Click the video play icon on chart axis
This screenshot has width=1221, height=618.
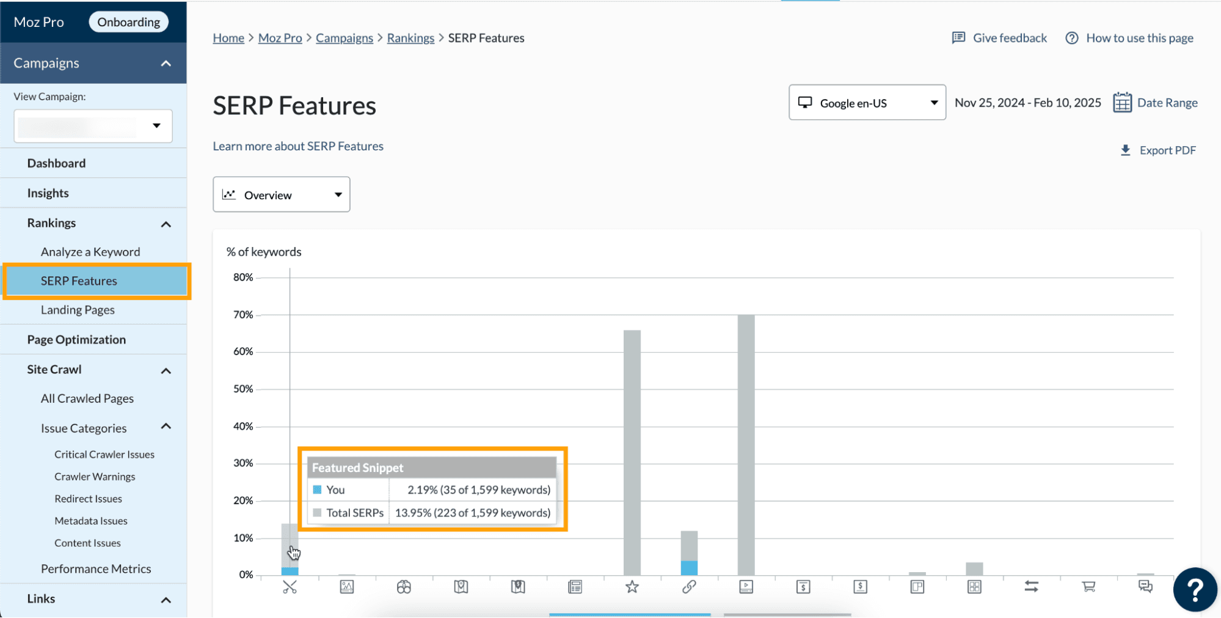pos(746,587)
